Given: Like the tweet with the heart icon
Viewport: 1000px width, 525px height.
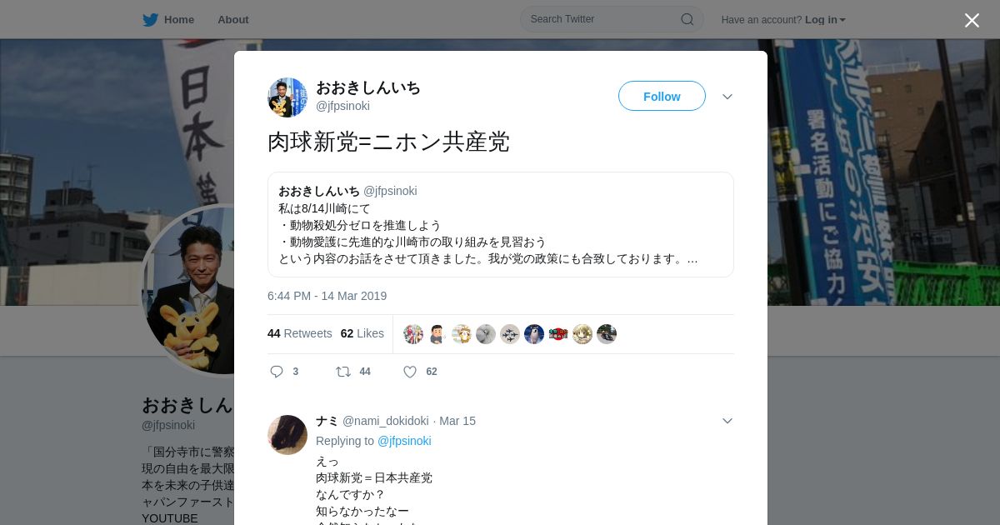Looking at the screenshot, I should coord(410,372).
